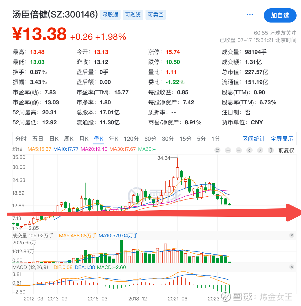This screenshot has height=306, width=301.
Task: Click the MACD (12,26,9) indicator label
Action: pos(30,267)
